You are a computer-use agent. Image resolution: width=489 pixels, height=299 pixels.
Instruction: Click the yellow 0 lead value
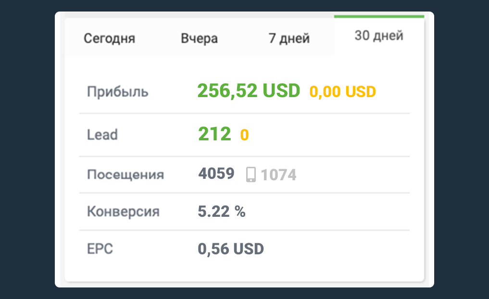tap(244, 135)
